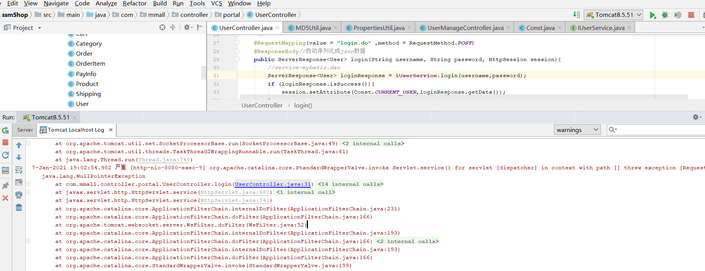Image resolution: width=705 pixels, height=271 pixels.
Task: Run with coverage icon in toolbar
Action: pyautogui.click(x=678, y=15)
